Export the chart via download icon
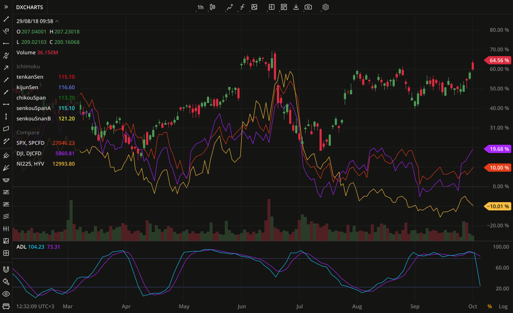Screen dimensions: 513x313 point(296,7)
